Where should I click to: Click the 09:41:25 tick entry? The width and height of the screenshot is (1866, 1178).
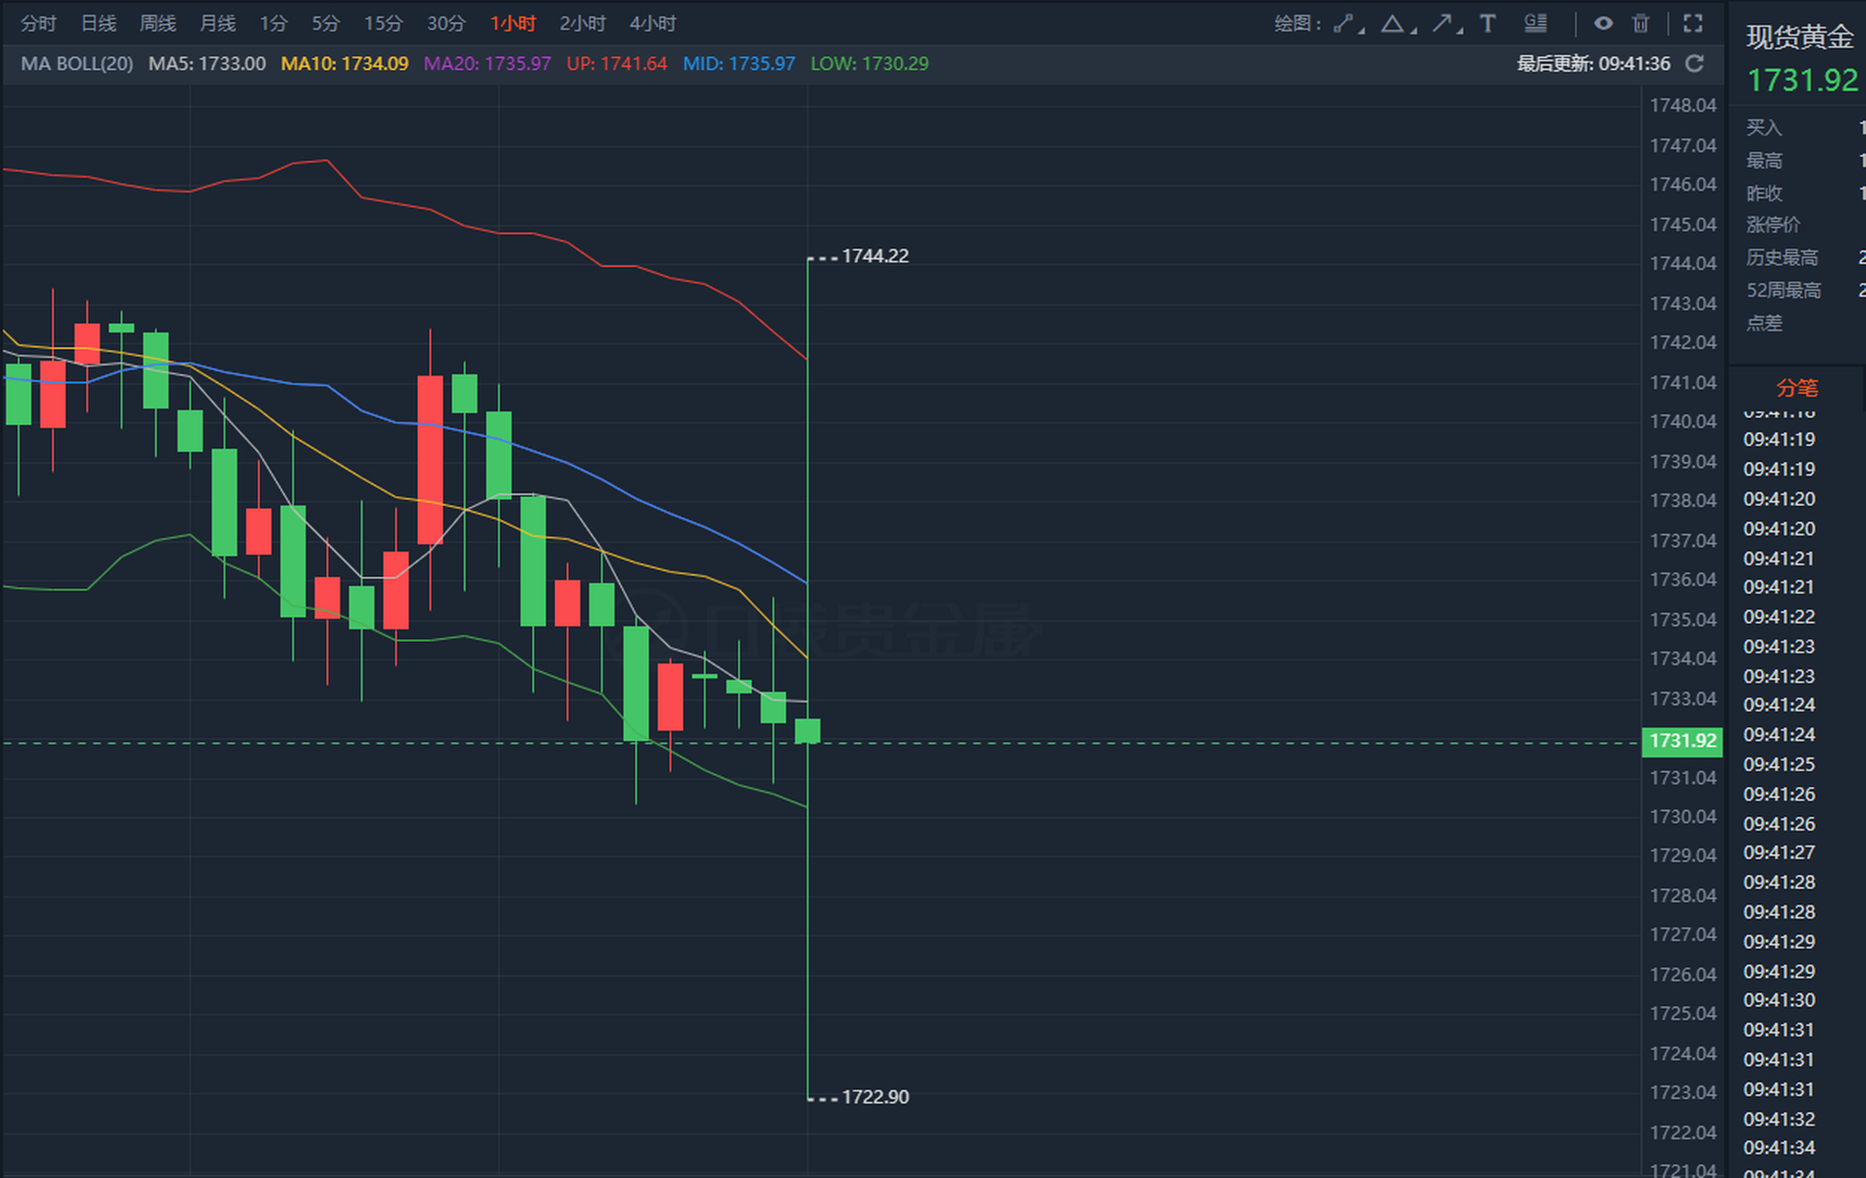1779,765
